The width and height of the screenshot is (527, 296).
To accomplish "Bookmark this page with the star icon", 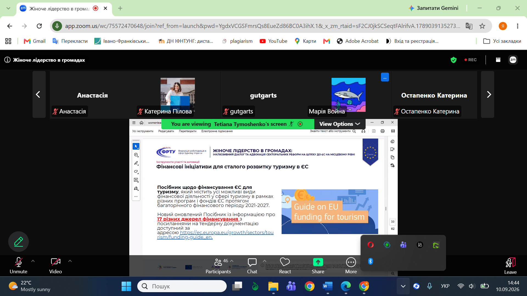I will coord(482,26).
